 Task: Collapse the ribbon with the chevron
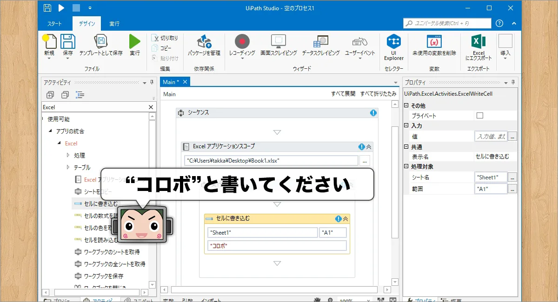pos(514,23)
